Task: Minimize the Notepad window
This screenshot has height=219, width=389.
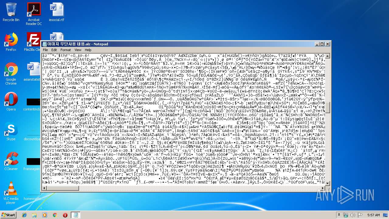Action: tap(317, 44)
